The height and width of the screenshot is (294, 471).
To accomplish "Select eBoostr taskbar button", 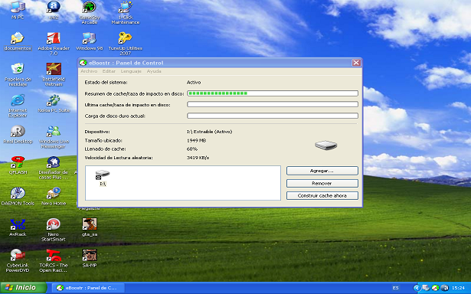I will 88,288.
